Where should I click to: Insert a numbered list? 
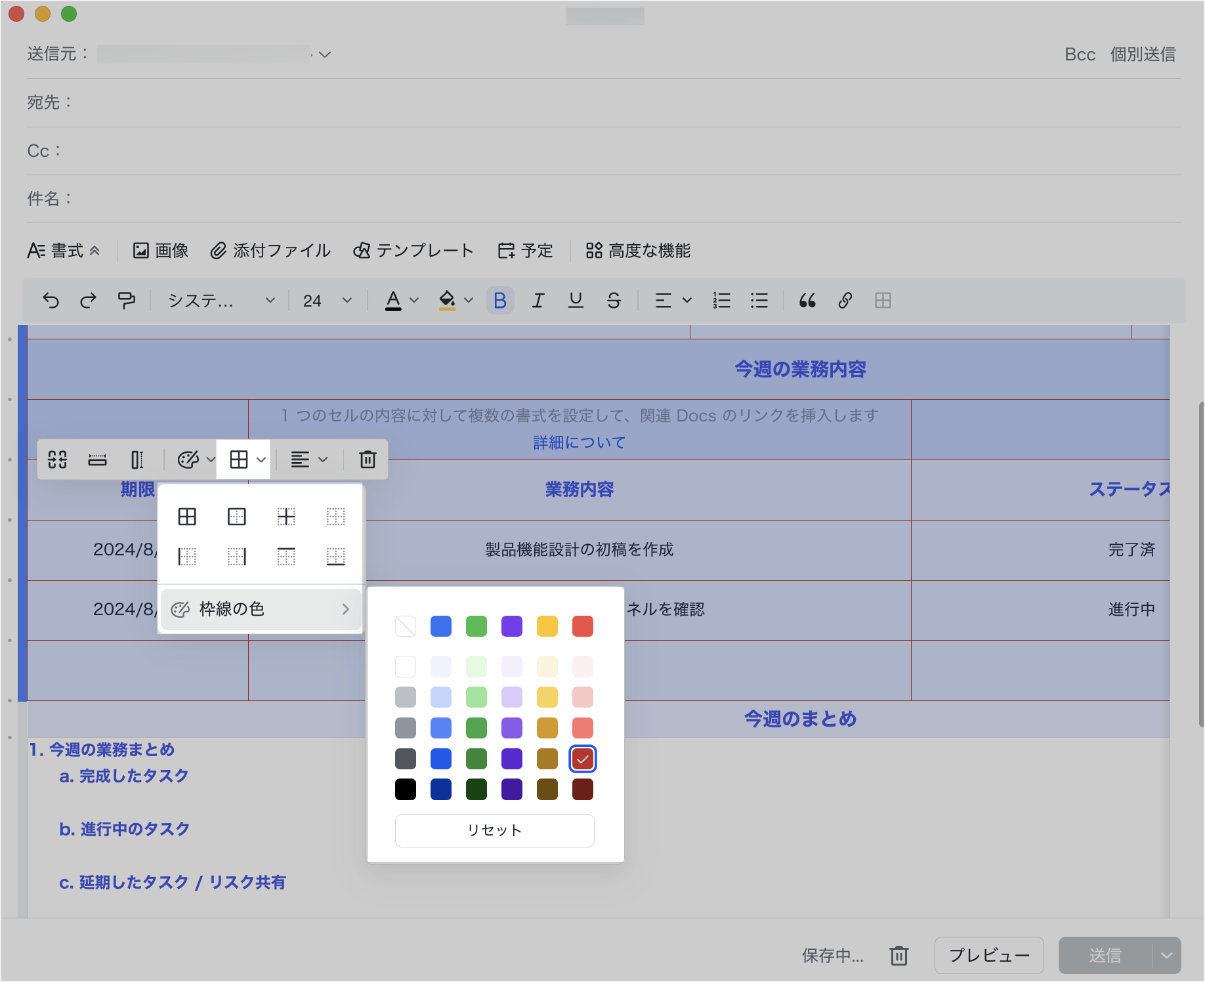point(721,301)
